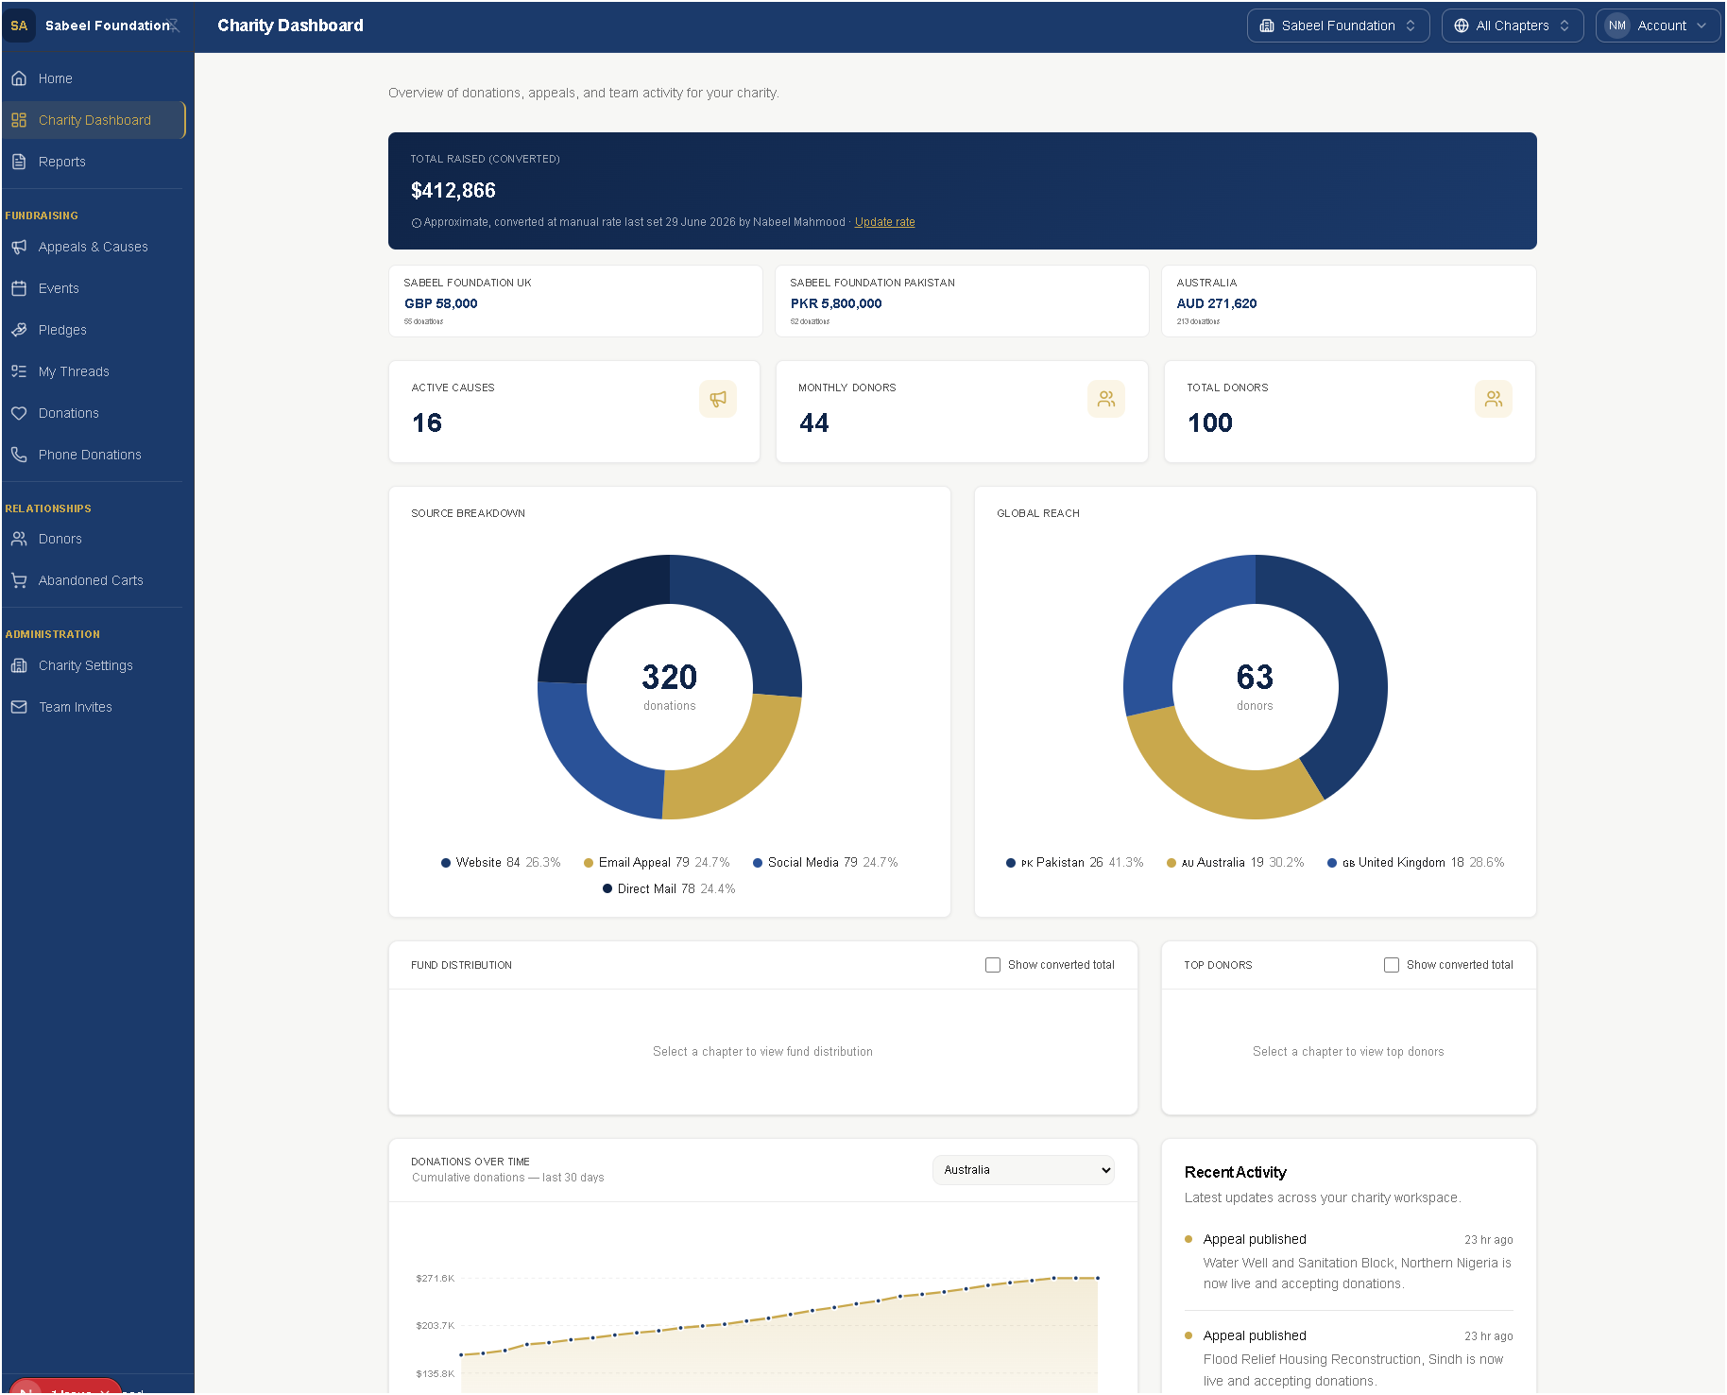
Task: Click the United Kingdom 18 legend entry
Action: (x=1416, y=863)
